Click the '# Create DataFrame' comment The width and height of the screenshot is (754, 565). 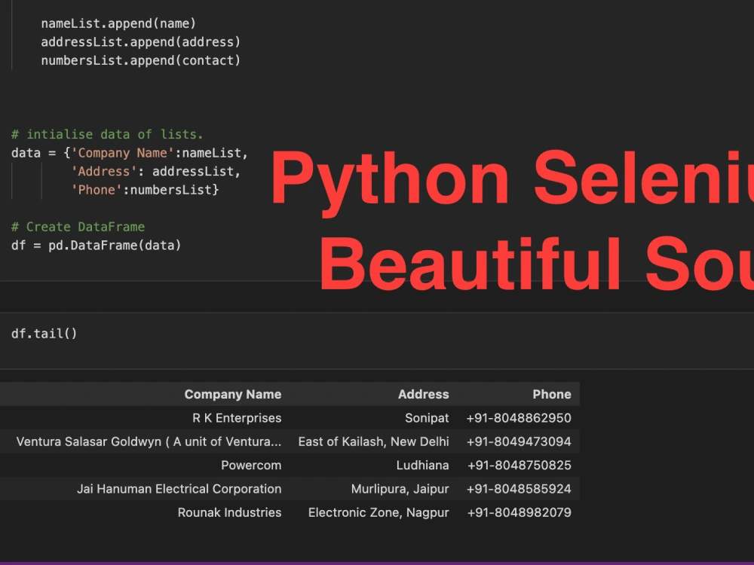point(78,227)
